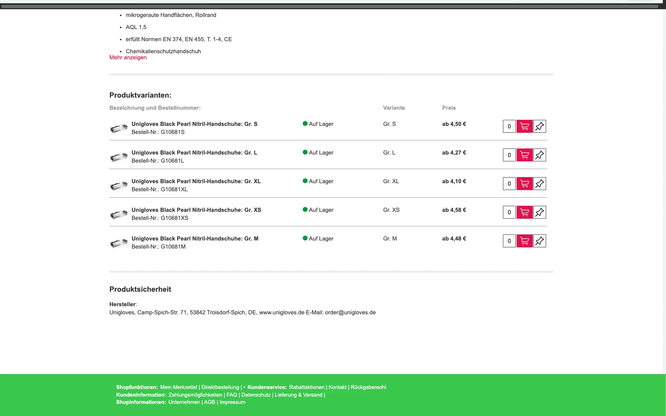The height and width of the screenshot is (416, 666).
Task: Add Gr. XS gloves to cart
Action: (524, 212)
